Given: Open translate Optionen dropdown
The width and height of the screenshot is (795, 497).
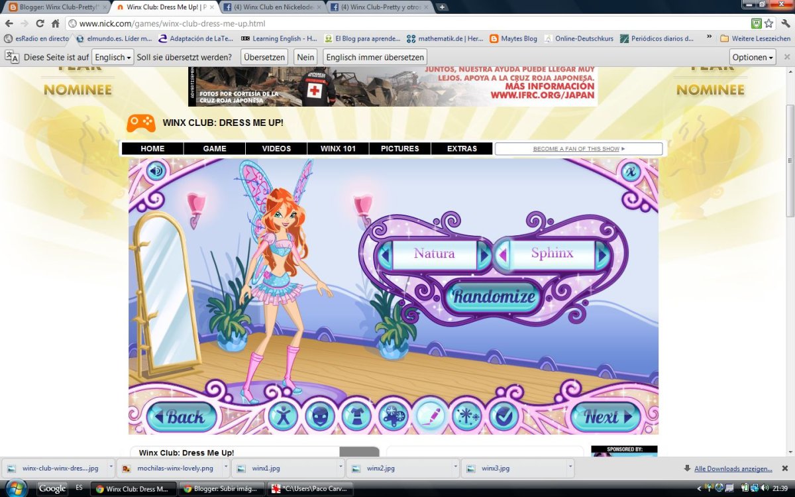Looking at the screenshot, I should click(753, 57).
